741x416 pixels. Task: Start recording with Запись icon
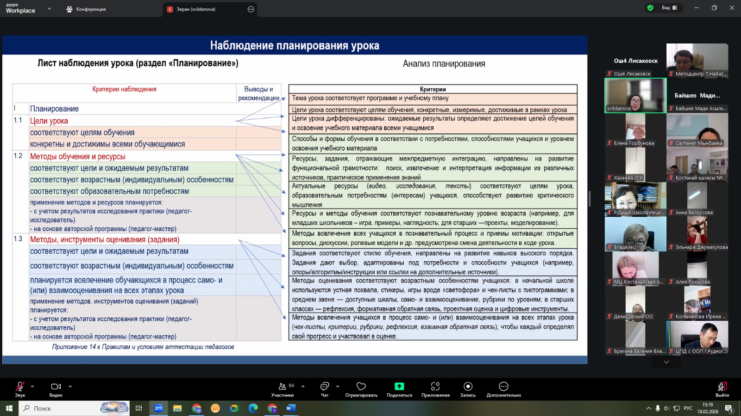point(468,387)
